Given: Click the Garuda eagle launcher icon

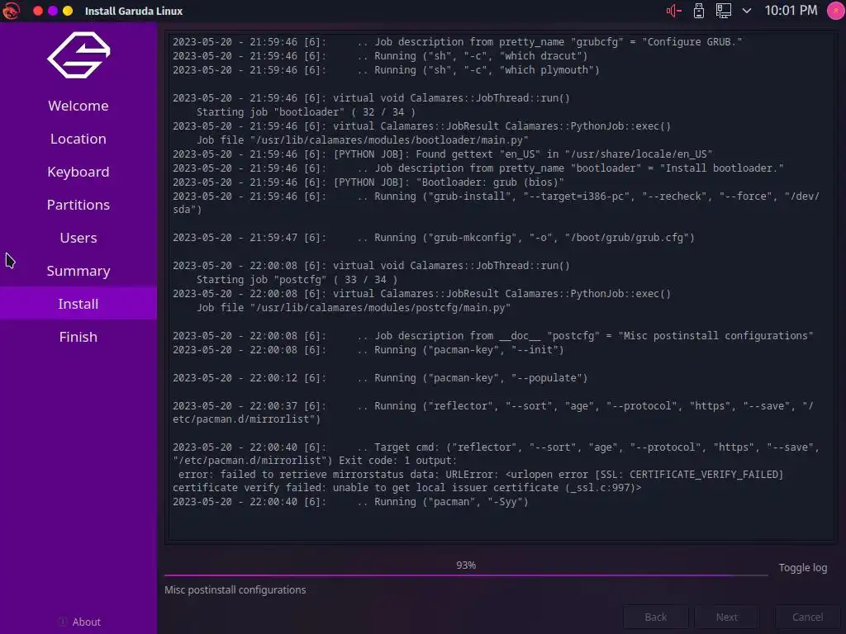Looking at the screenshot, I should coord(11,10).
